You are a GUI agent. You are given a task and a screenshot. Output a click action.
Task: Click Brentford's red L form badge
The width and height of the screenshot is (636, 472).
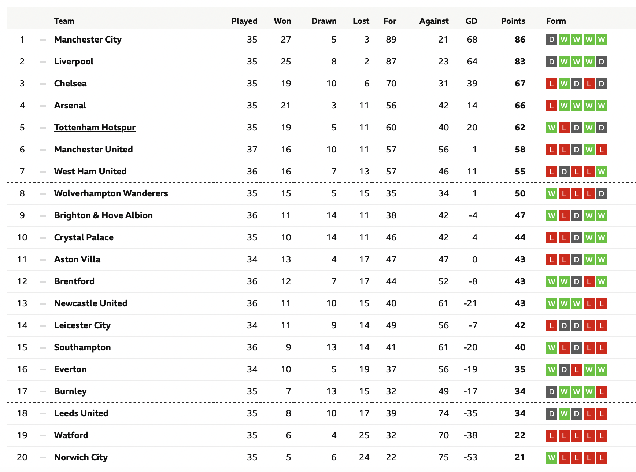(589, 282)
